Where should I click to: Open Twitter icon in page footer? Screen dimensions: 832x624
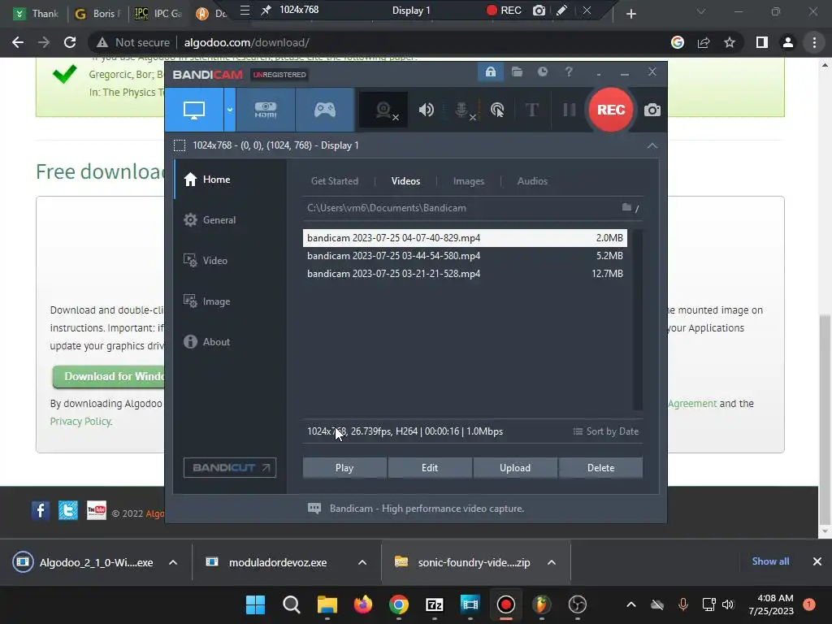click(68, 510)
